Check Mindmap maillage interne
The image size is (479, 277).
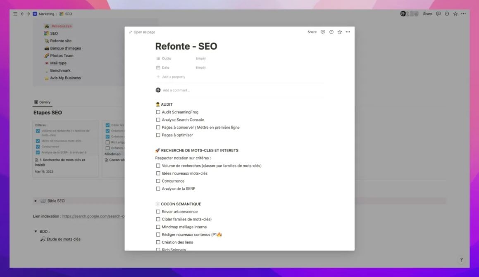[158, 227]
